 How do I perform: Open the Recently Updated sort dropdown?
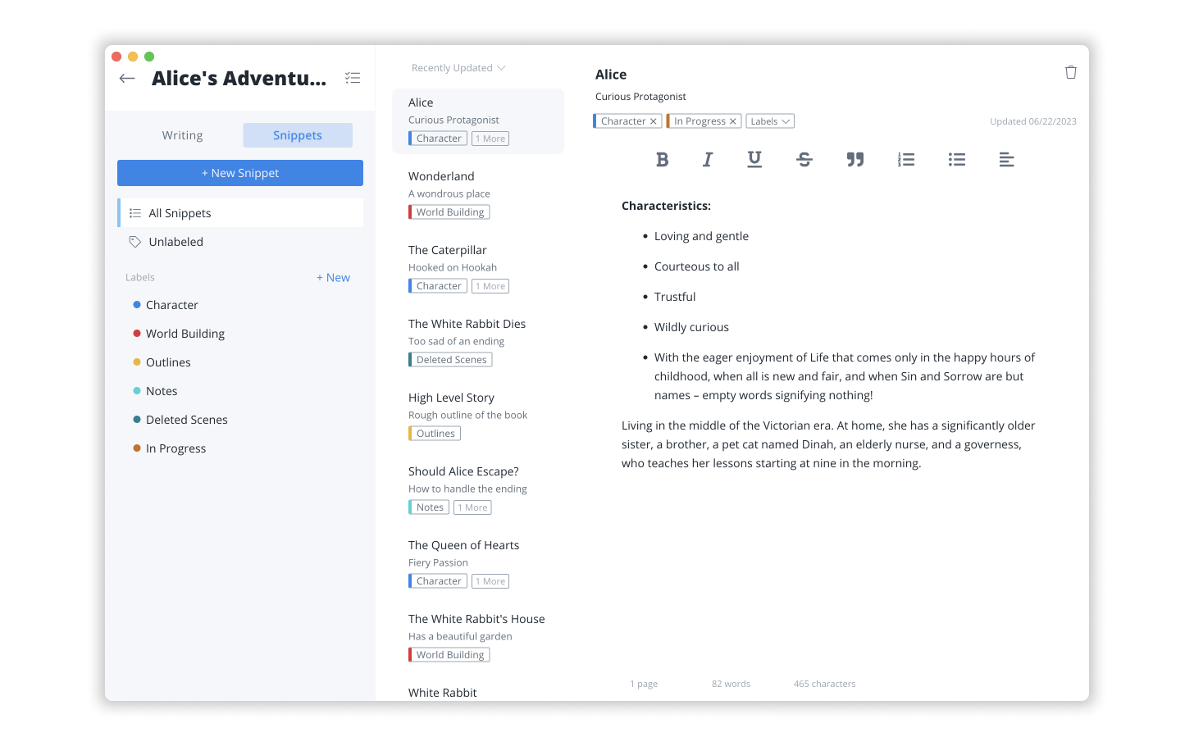coord(458,68)
